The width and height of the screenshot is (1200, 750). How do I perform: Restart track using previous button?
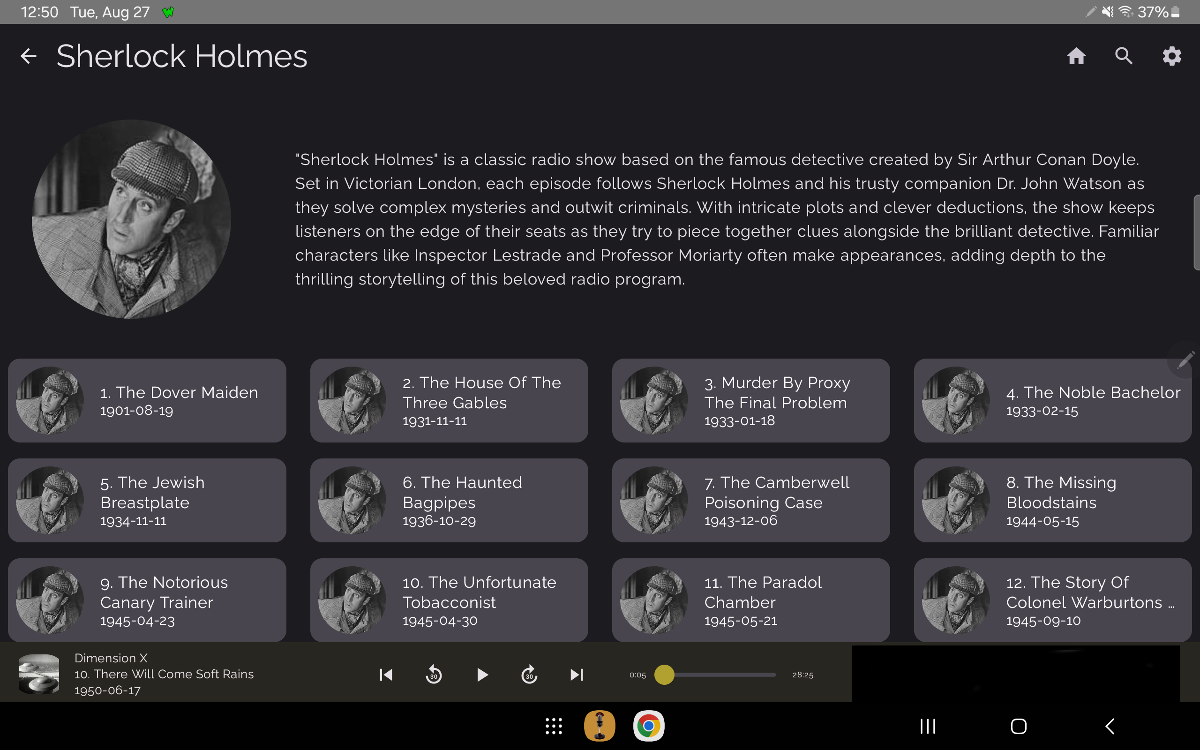(385, 674)
